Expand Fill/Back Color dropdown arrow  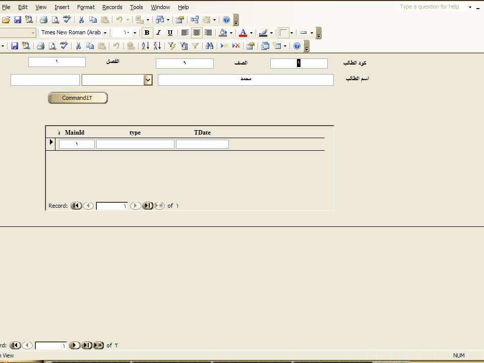pos(231,33)
